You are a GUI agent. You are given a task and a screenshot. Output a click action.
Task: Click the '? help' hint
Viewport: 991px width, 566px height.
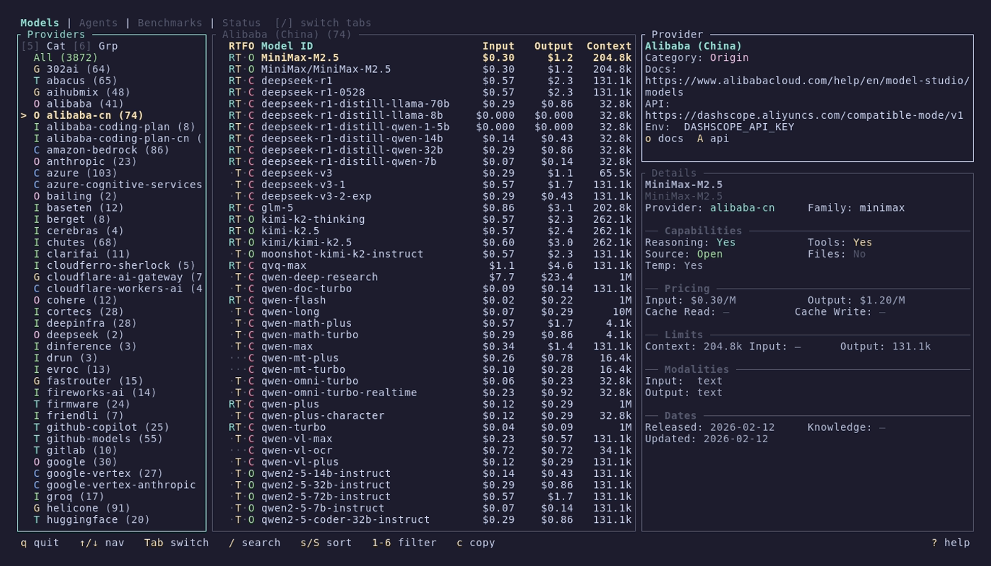(950, 543)
